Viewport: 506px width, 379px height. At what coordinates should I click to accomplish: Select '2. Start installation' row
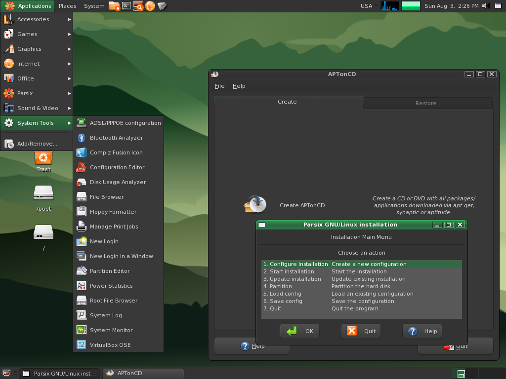coord(362,271)
